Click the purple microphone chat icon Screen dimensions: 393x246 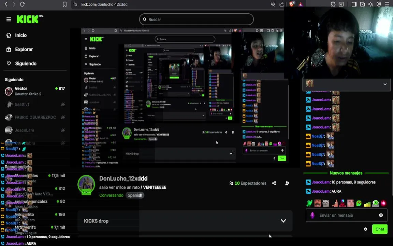312,215
